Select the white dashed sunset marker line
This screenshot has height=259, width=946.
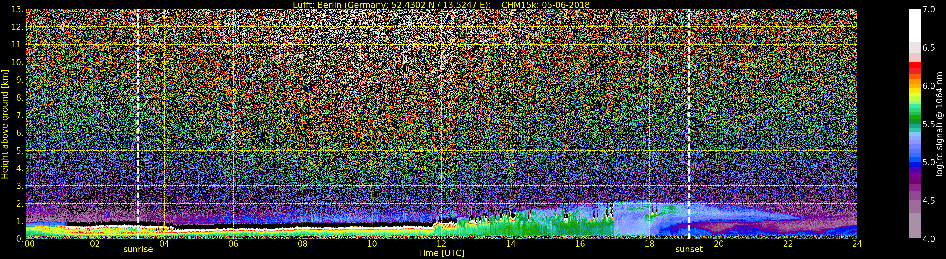click(x=689, y=124)
